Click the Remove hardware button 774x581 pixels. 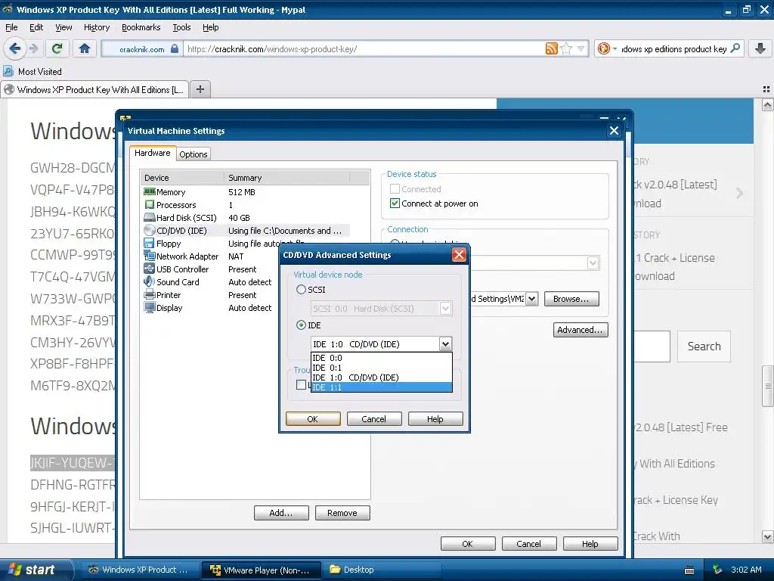pyautogui.click(x=342, y=513)
